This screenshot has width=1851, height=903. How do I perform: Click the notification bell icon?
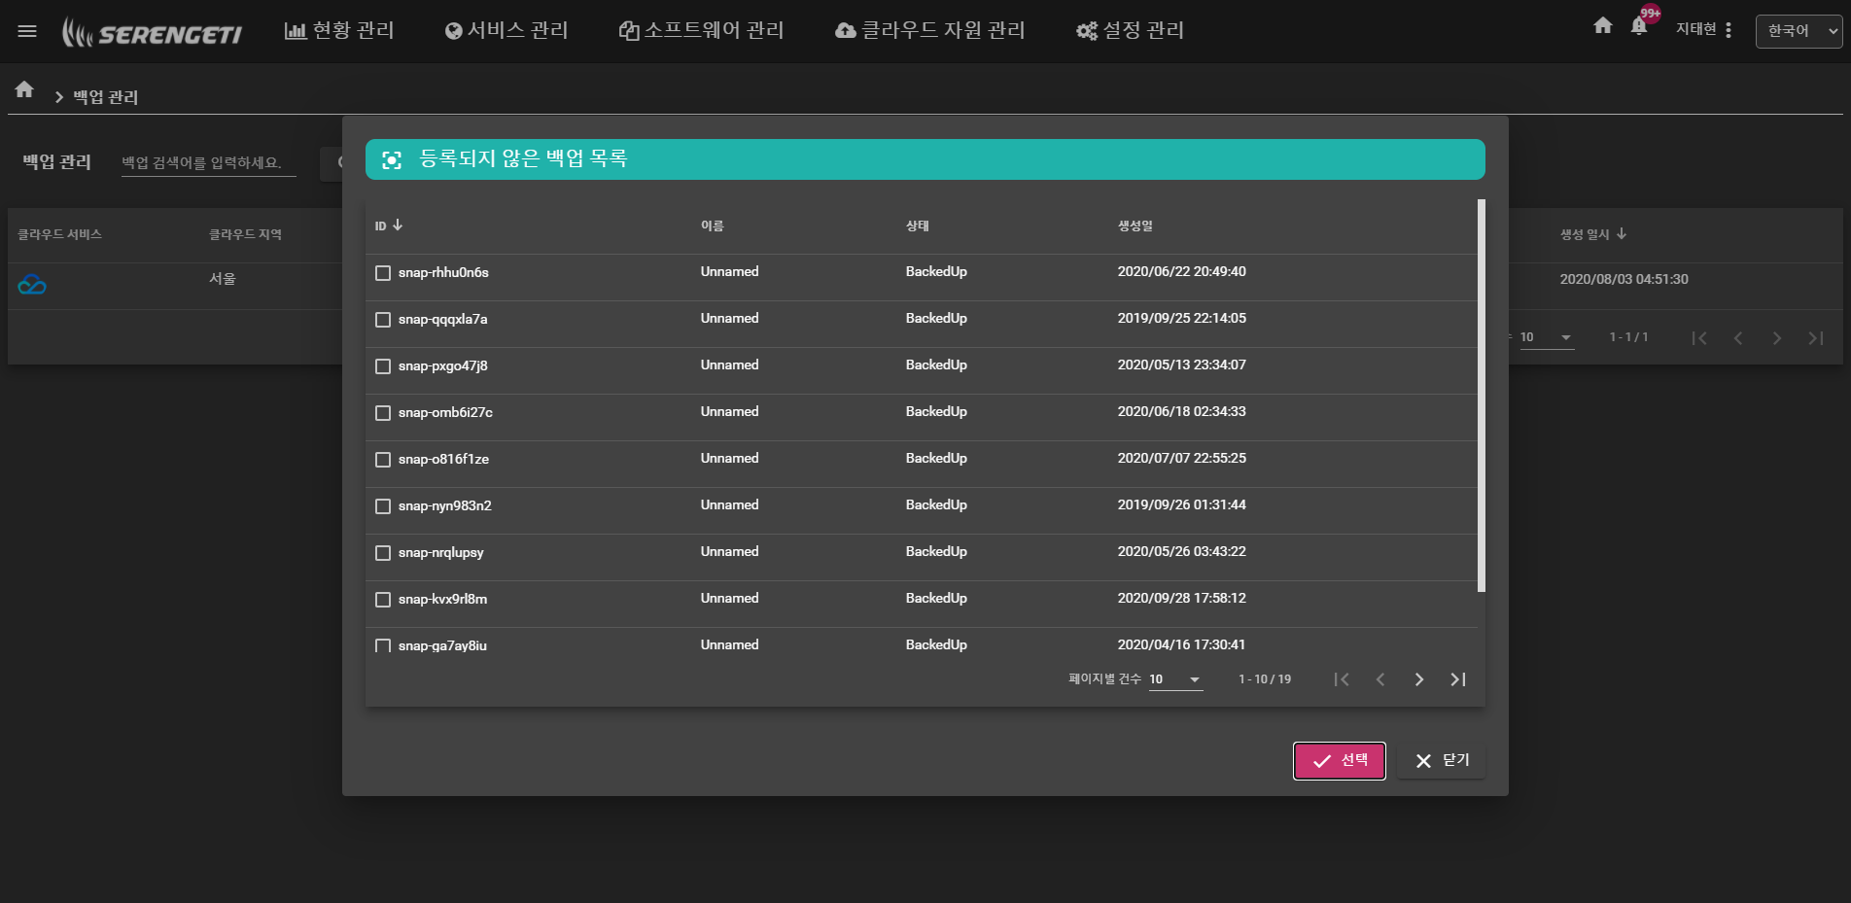(x=1639, y=26)
